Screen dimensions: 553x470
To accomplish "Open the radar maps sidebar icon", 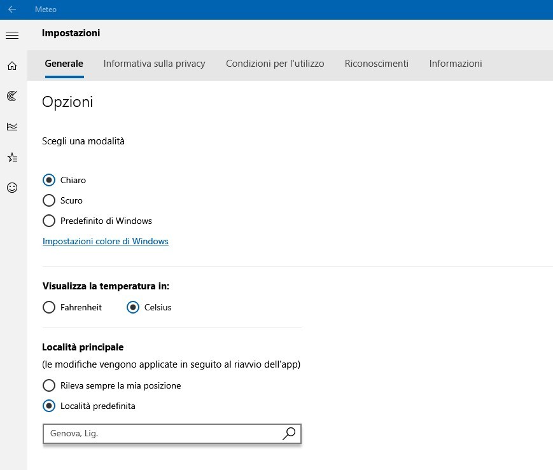I will click(12, 96).
